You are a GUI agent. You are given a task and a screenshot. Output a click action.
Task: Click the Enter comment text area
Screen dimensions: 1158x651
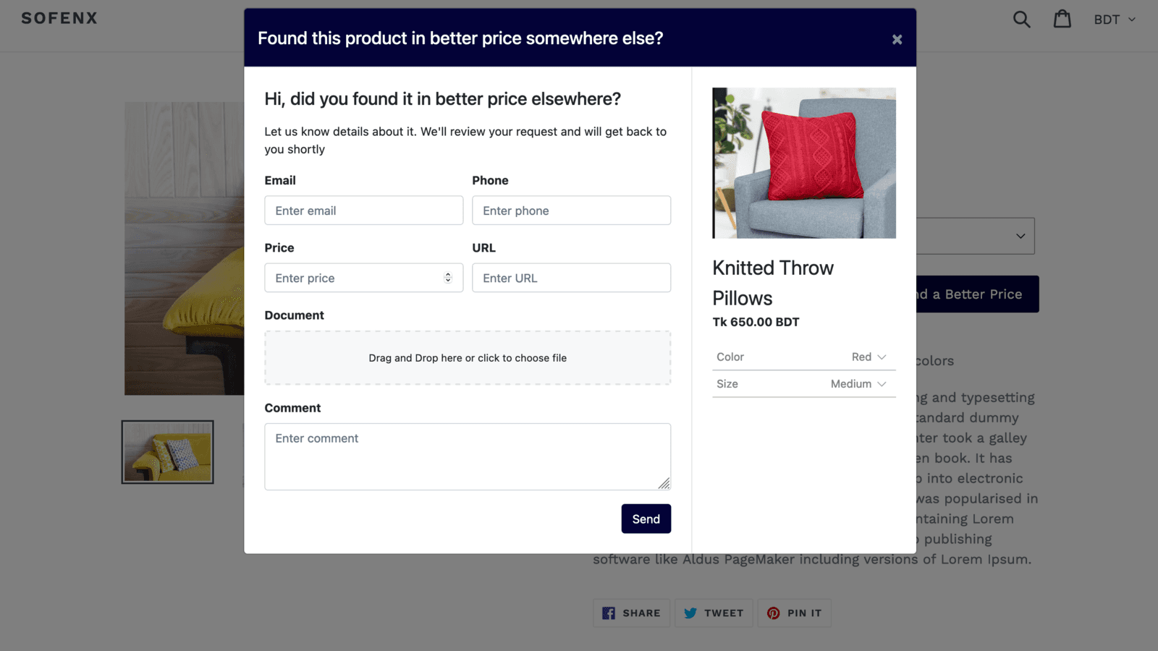point(468,456)
